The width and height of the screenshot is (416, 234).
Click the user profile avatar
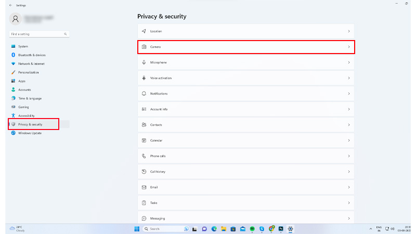[x=16, y=19]
